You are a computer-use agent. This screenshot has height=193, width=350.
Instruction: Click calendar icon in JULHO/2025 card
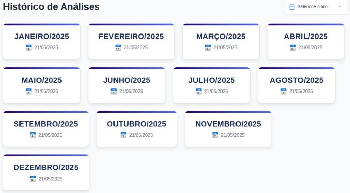[199, 92]
